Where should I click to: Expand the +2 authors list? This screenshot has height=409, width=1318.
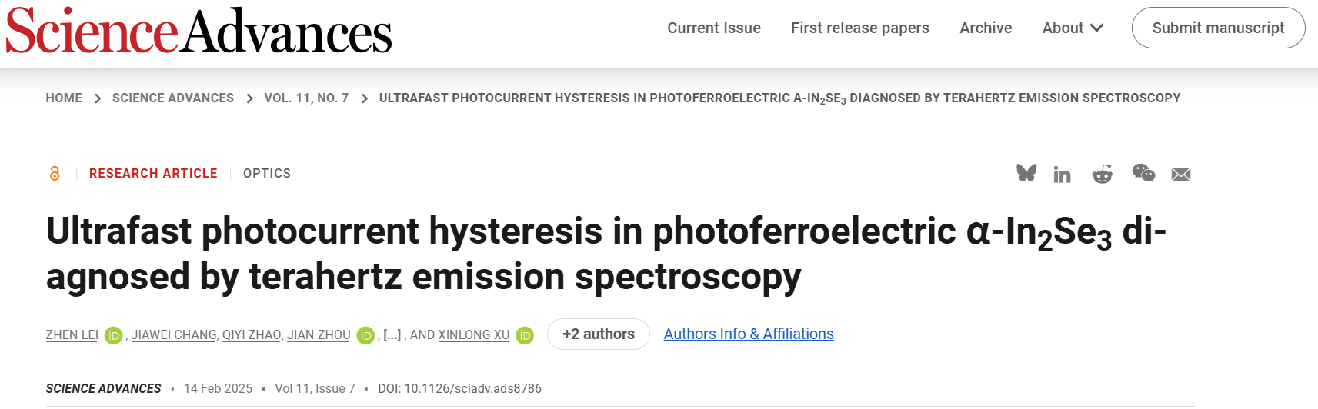coord(599,334)
